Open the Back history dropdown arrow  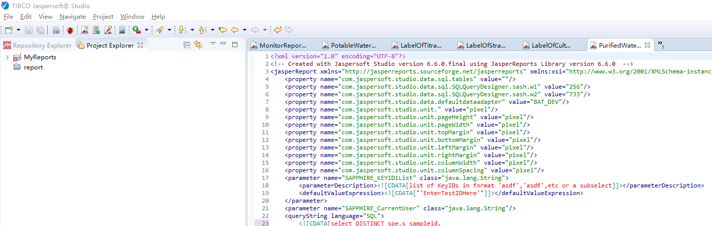click(244, 30)
